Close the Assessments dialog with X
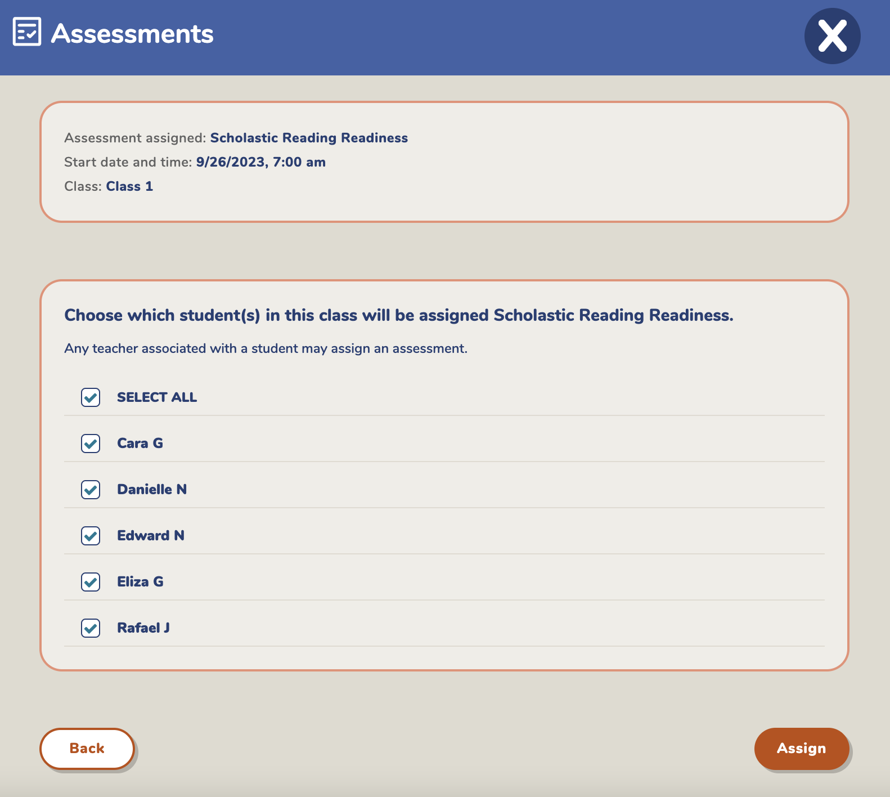Viewport: 890px width, 797px height. (x=833, y=36)
